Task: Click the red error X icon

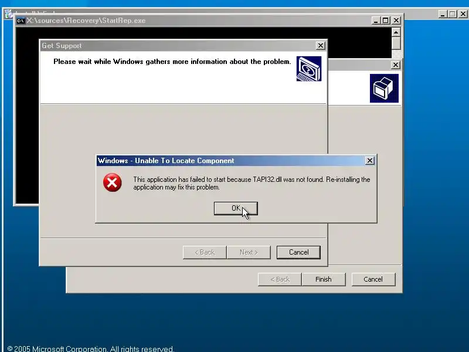Action: click(112, 182)
